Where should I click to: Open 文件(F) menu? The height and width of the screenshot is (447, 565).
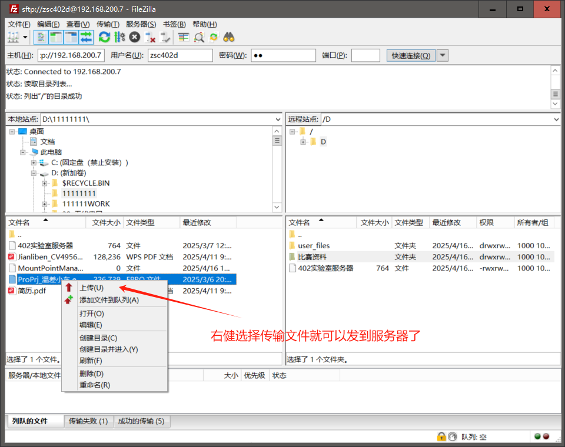coord(19,24)
